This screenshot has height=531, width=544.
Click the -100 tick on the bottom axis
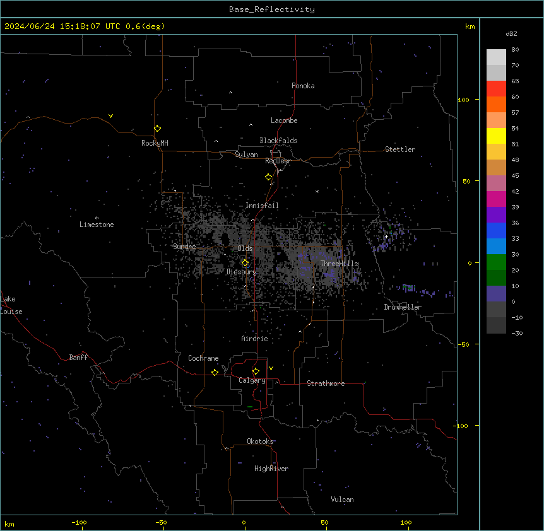click(79, 523)
